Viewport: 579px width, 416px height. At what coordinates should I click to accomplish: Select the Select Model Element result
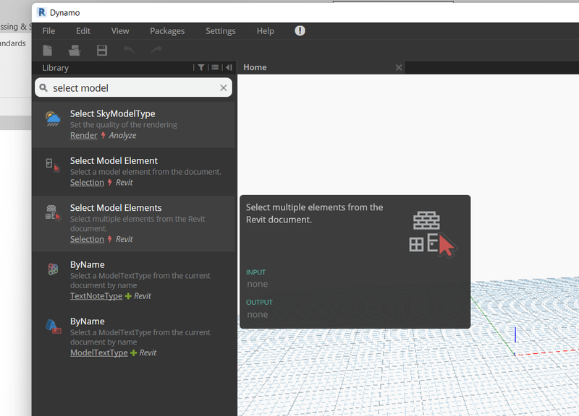coord(133,172)
